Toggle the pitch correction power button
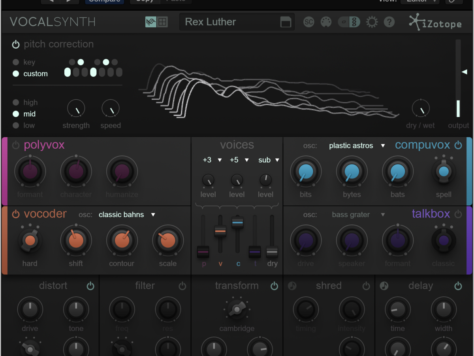 pyautogui.click(x=16, y=44)
